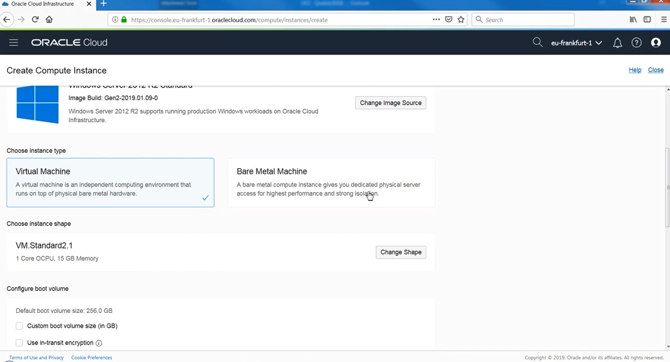
Task: Open the Oracle Cloud hamburger navigation menu
Action: (x=13, y=43)
